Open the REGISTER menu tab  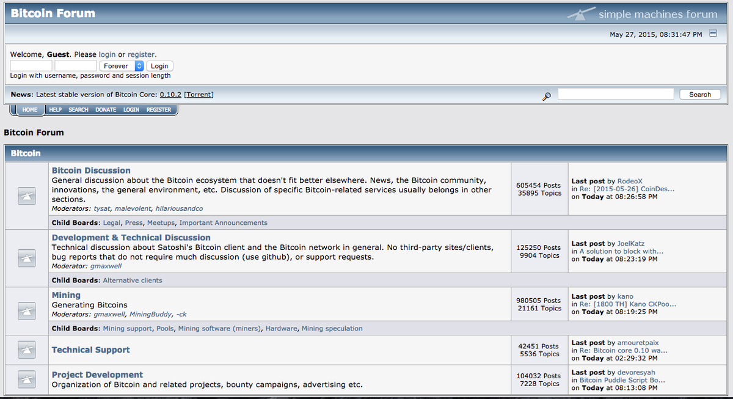coord(159,109)
